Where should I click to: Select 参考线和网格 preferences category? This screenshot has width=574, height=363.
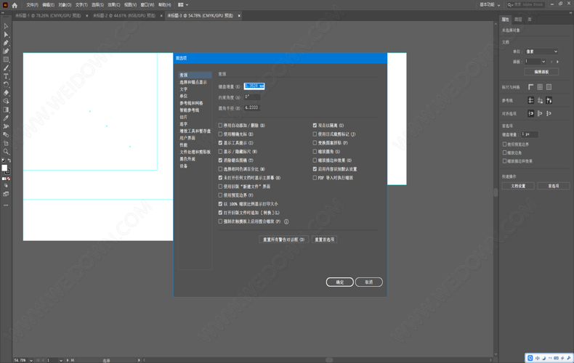pyautogui.click(x=191, y=103)
